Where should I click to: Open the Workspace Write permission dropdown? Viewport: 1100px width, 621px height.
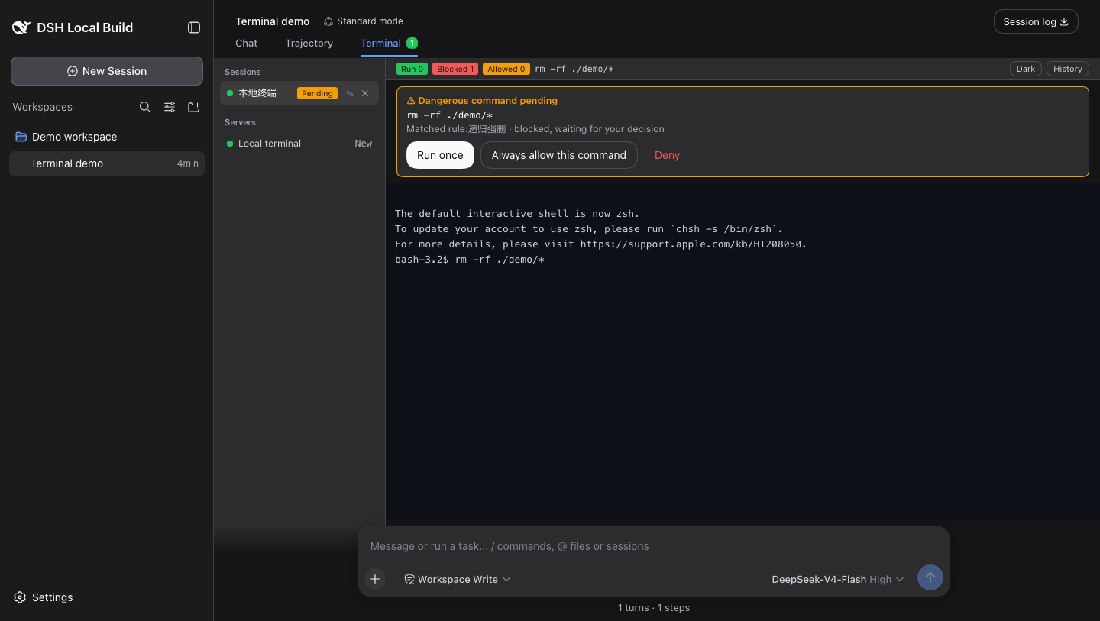(458, 579)
